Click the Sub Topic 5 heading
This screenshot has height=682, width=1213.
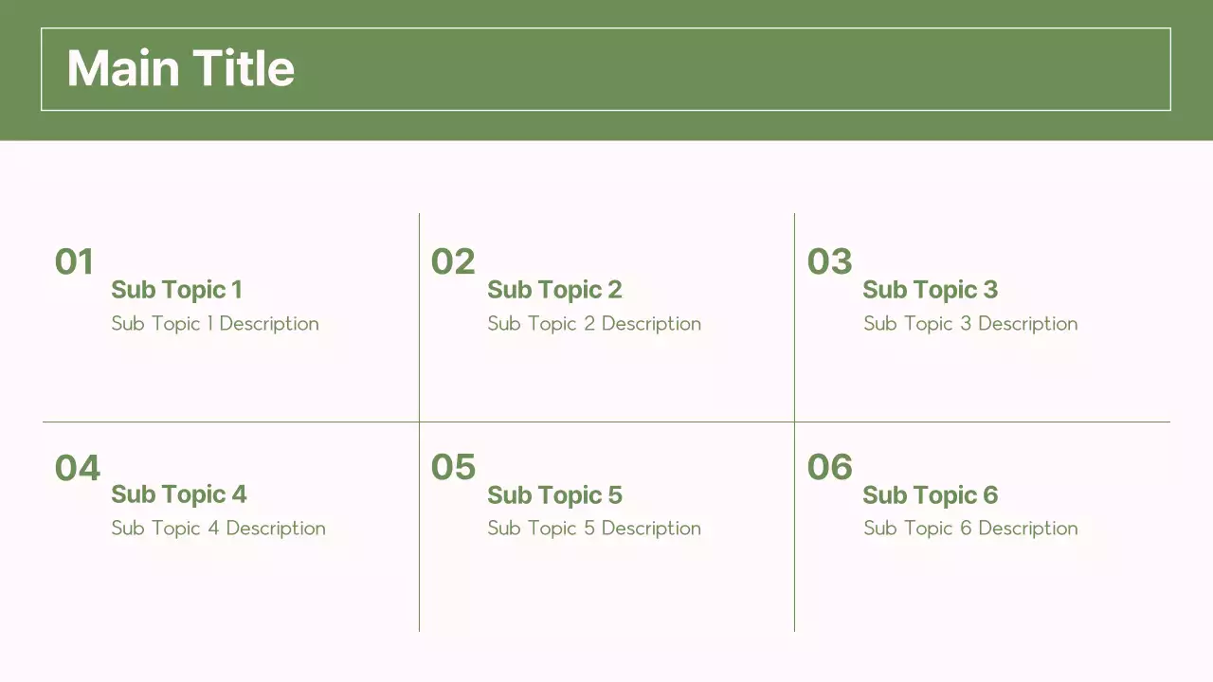pyautogui.click(x=554, y=495)
